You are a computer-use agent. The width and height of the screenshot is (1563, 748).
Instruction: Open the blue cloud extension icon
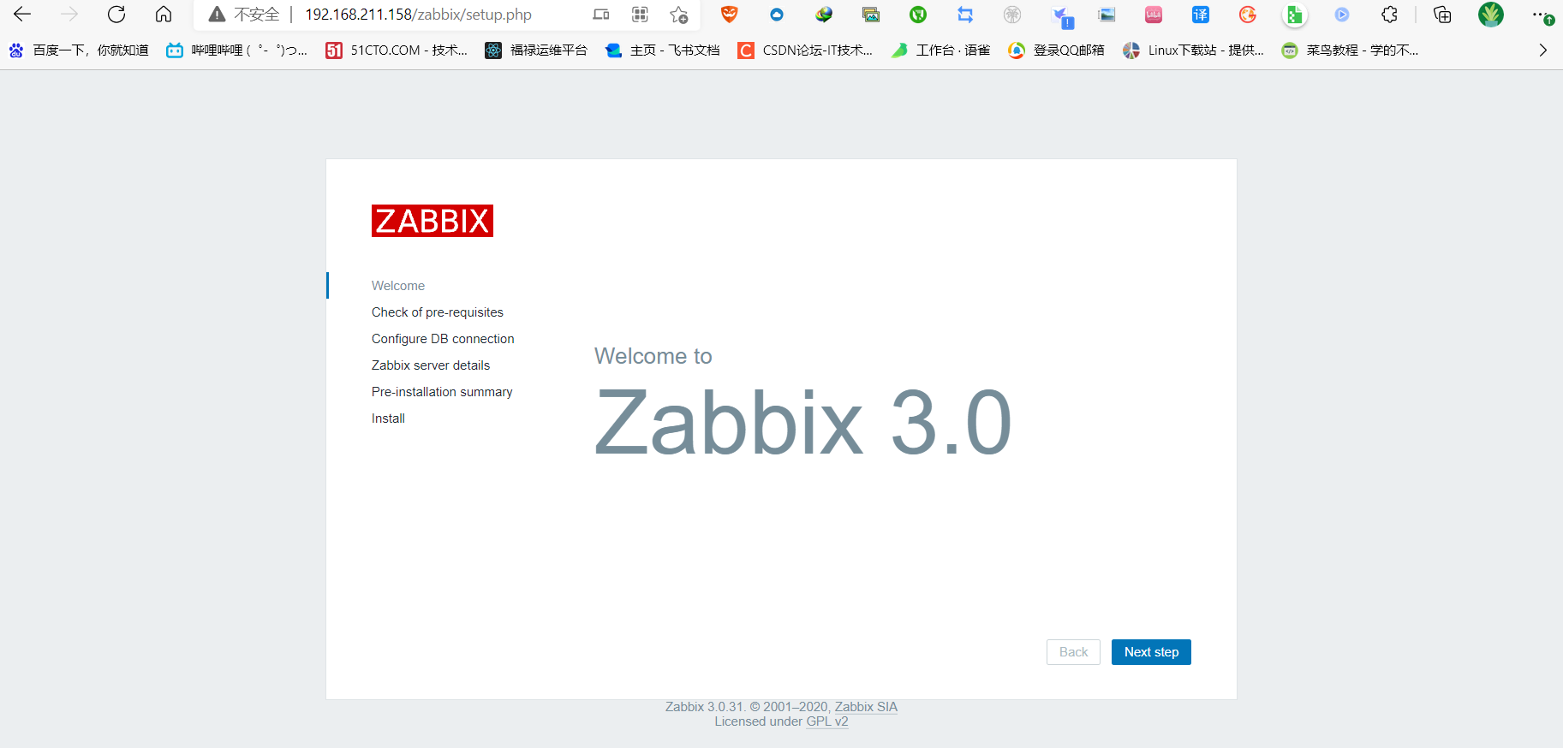[777, 15]
